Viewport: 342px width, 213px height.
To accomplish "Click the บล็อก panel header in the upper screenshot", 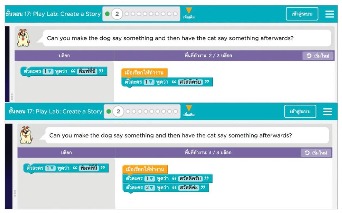I will pos(64,56).
